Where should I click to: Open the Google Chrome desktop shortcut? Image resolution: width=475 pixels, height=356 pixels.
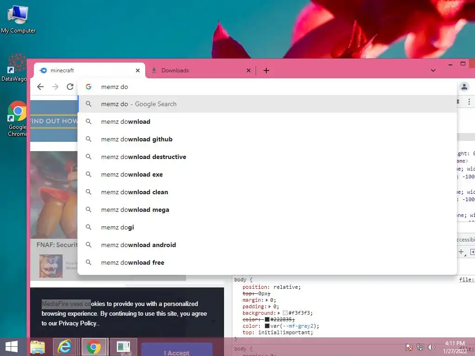17,119
